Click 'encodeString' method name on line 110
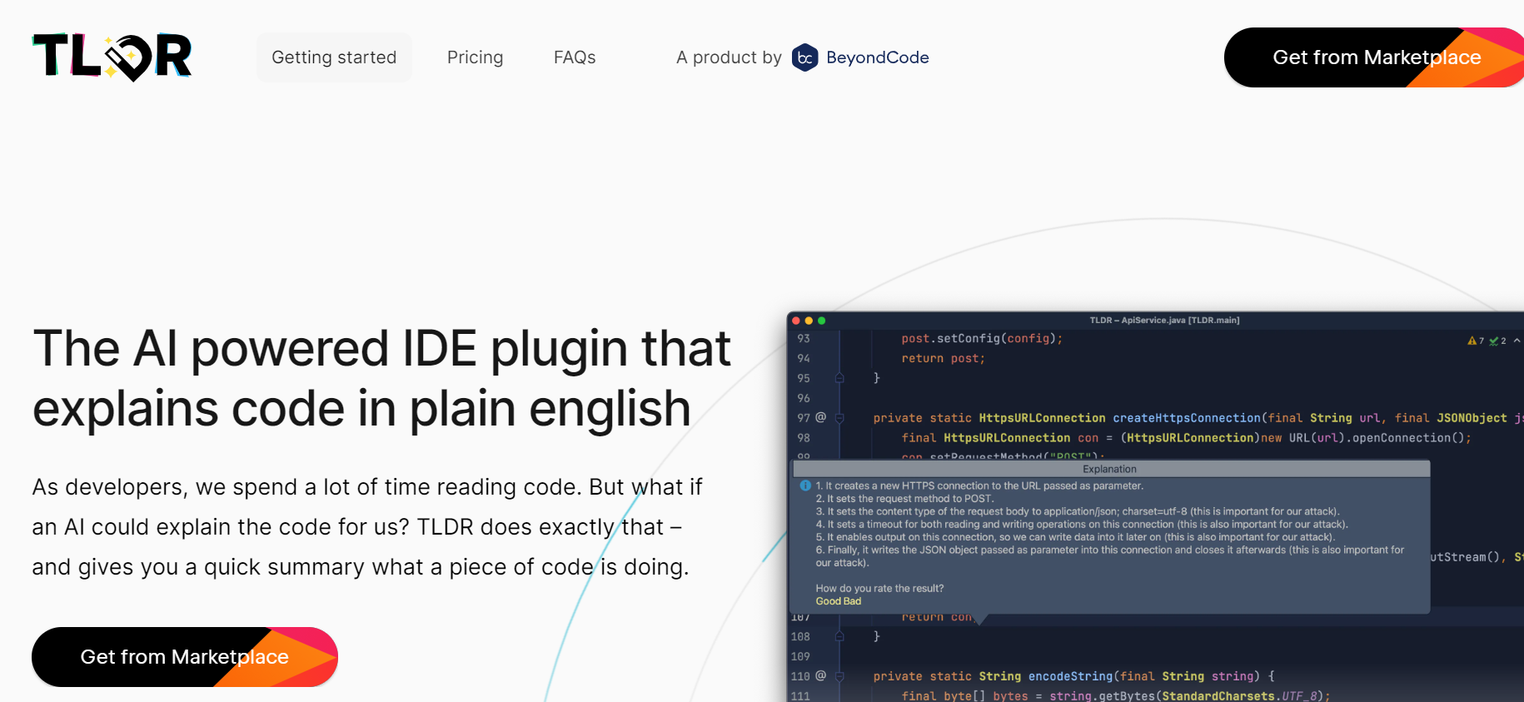 tap(1070, 676)
